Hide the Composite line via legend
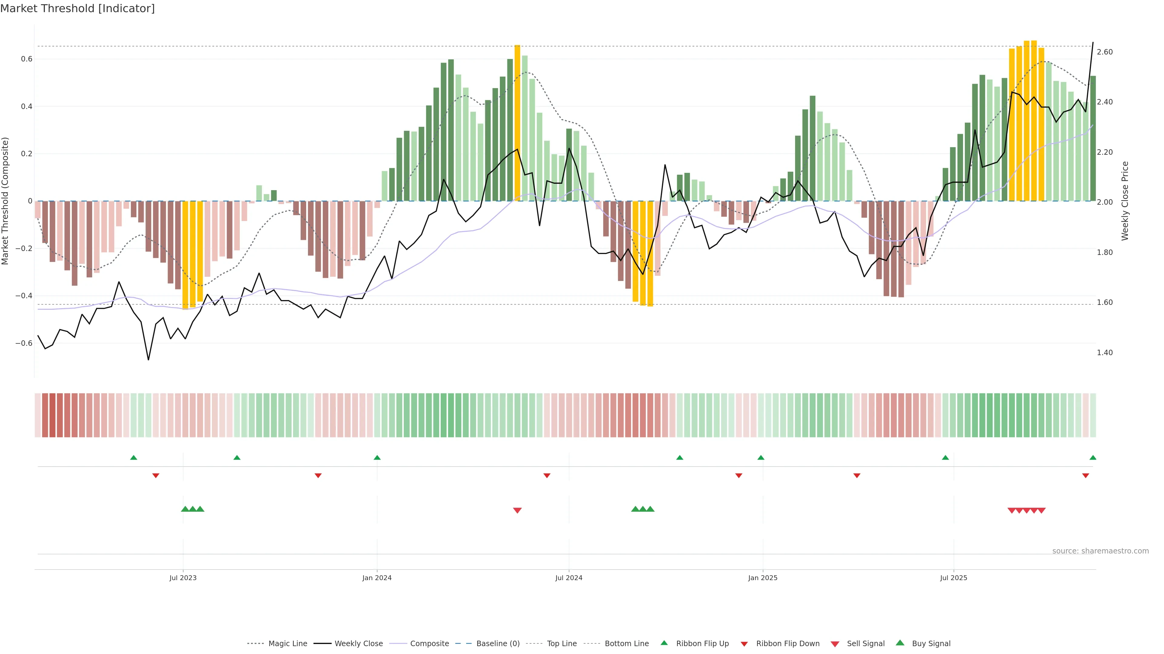The width and height of the screenshot is (1164, 654). [x=429, y=644]
